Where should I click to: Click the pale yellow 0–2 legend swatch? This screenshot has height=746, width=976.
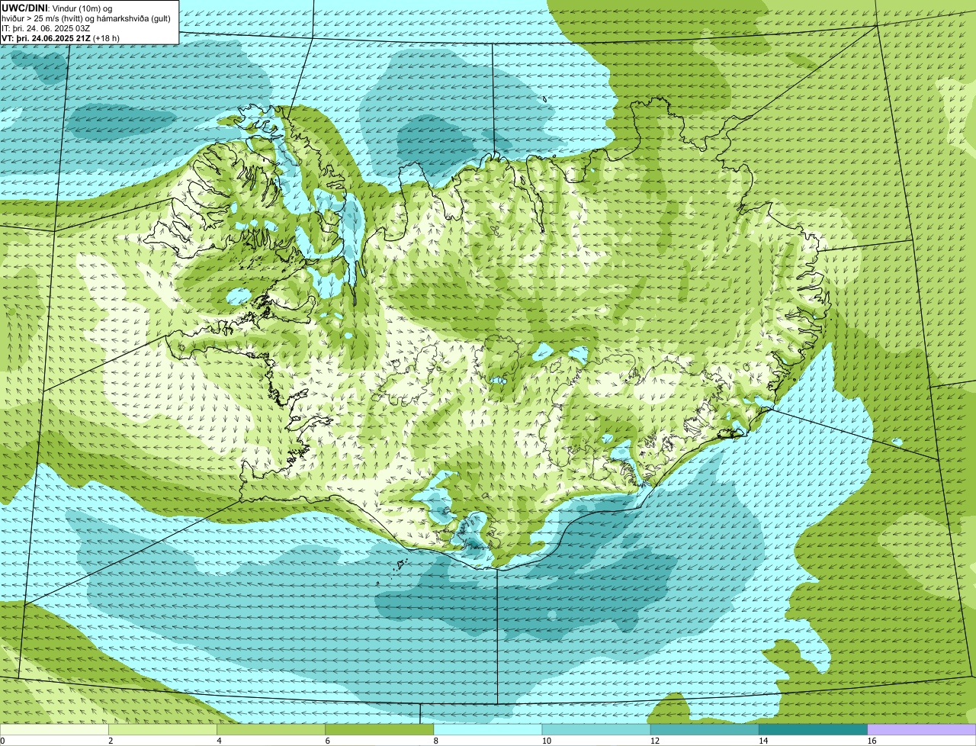pyautogui.click(x=55, y=730)
